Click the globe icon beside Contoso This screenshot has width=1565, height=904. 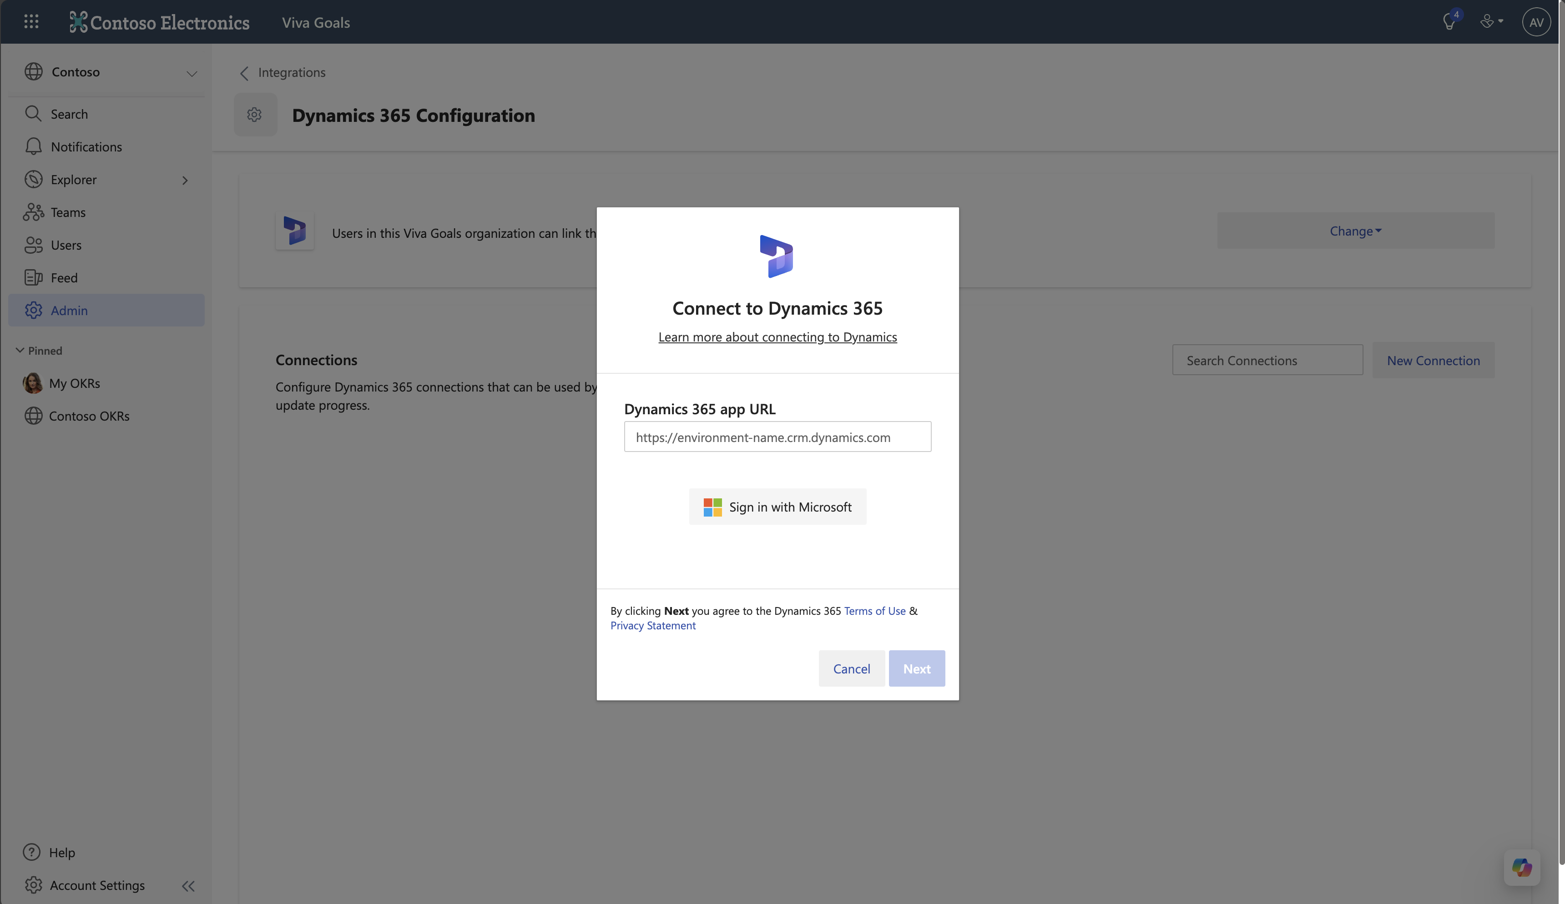[34, 71]
